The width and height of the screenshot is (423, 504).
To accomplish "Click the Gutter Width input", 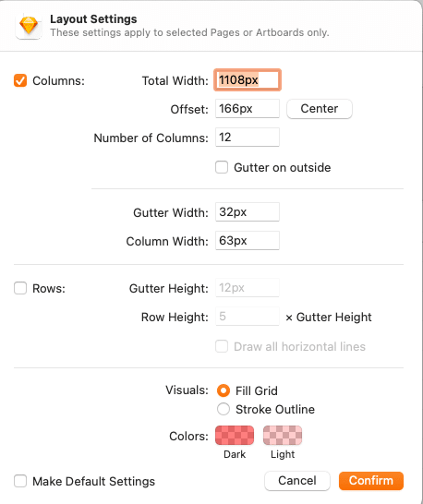I will (248, 211).
